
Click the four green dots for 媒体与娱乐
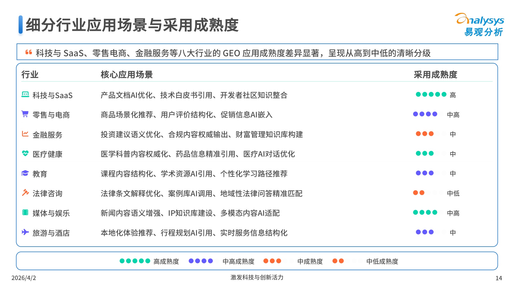(425, 212)
